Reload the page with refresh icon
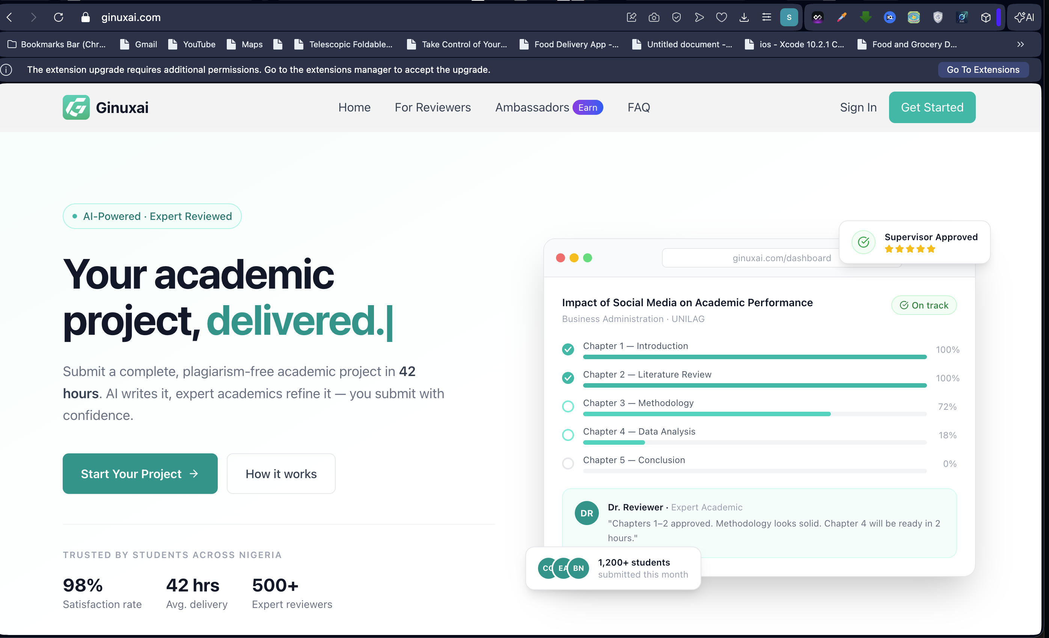The height and width of the screenshot is (638, 1049). pyautogui.click(x=58, y=17)
